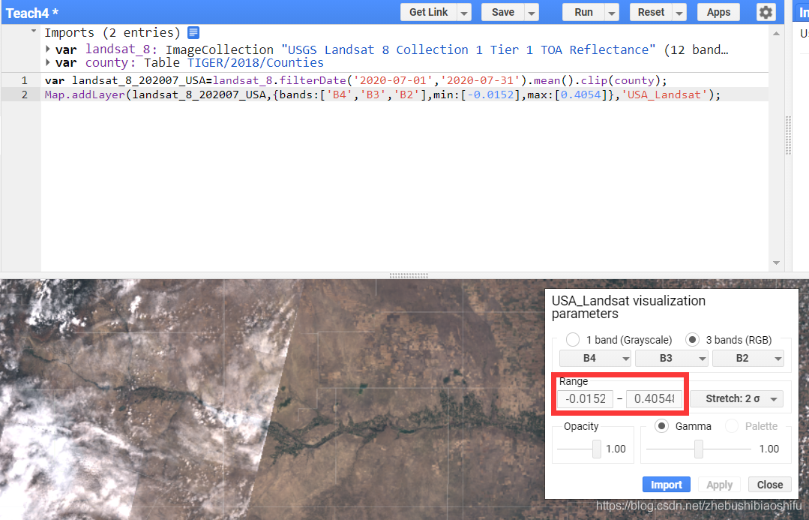Open the Run options dropdown arrow
The height and width of the screenshot is (520, 809).
tap(612, 12)
